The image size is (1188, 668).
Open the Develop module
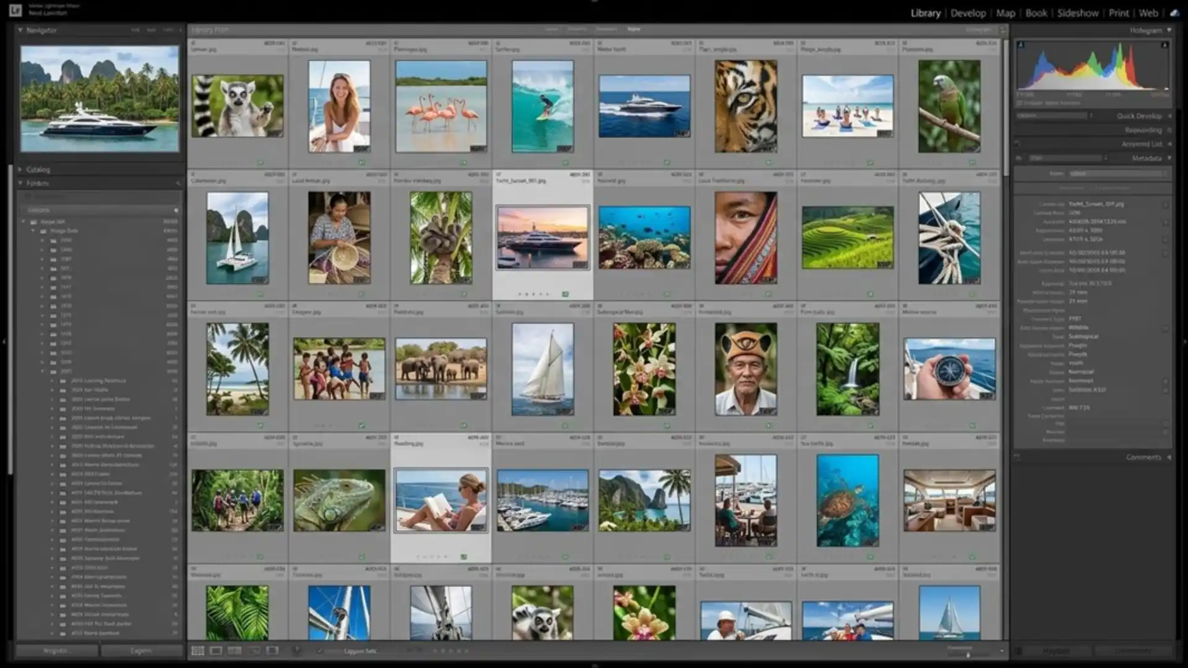click(x=968, y=13)
